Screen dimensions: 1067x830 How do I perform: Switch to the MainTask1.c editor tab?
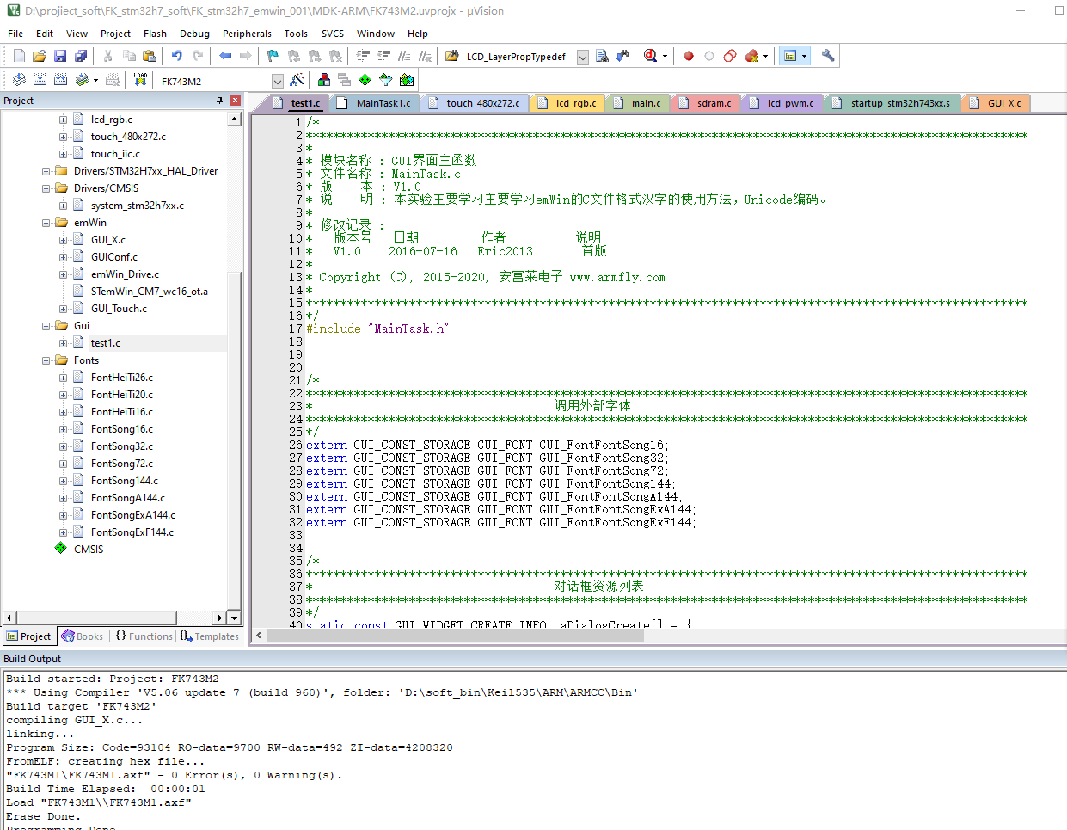376,103
